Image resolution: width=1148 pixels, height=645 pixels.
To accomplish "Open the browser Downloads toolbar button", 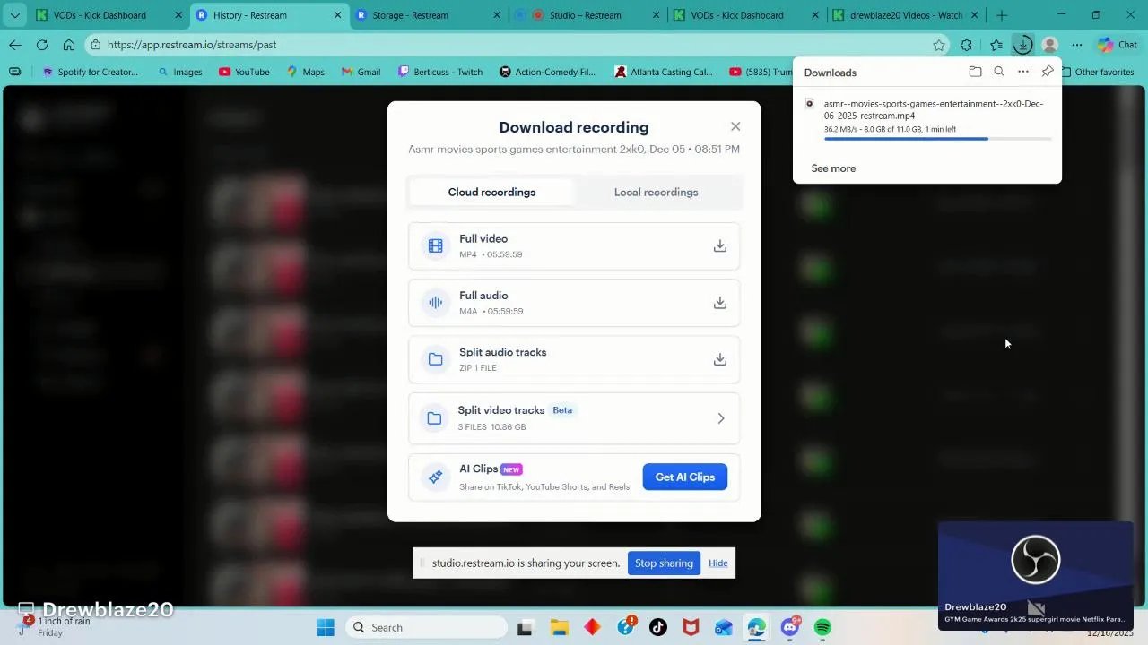I will point(1022,45).
